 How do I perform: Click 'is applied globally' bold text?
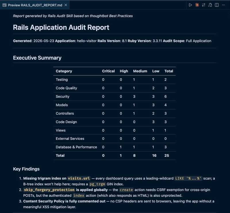[92, 190]
